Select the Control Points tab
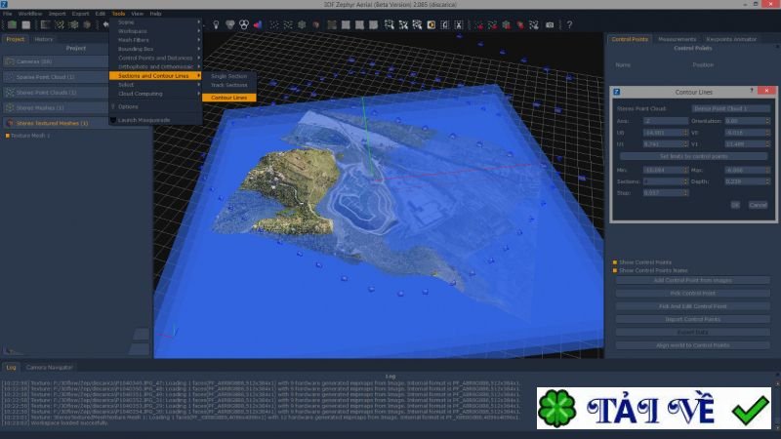781x439 pixels. pos(630,39)
